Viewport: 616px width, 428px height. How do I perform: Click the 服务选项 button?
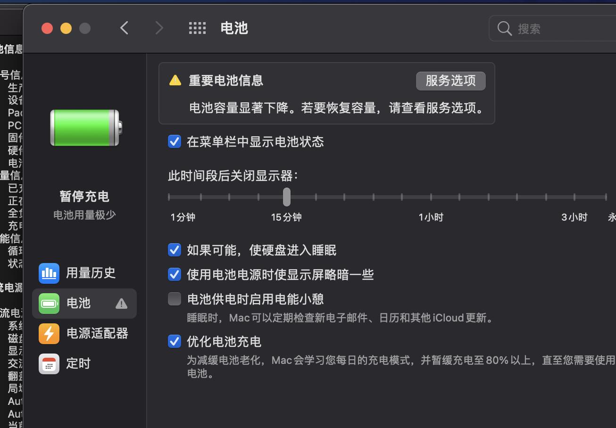point(450,81)
